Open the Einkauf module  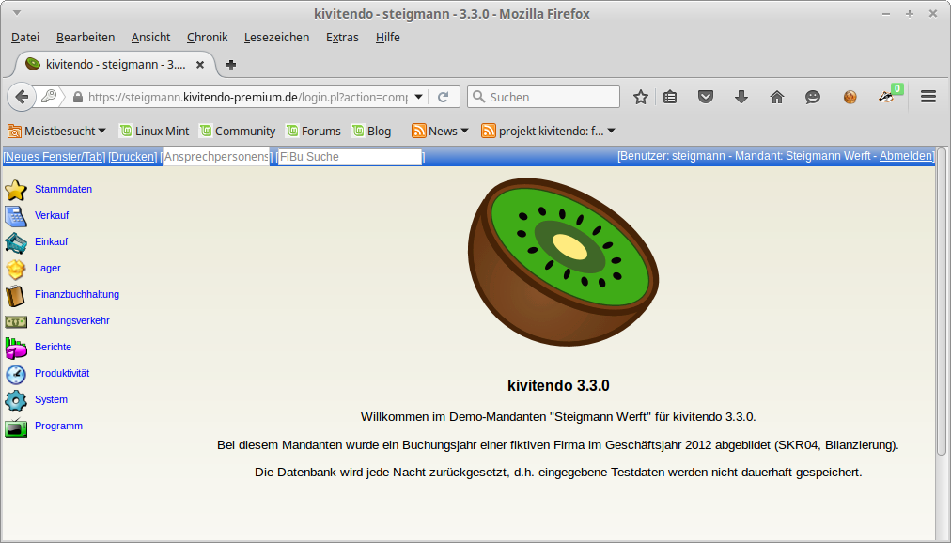coord(52,241)
